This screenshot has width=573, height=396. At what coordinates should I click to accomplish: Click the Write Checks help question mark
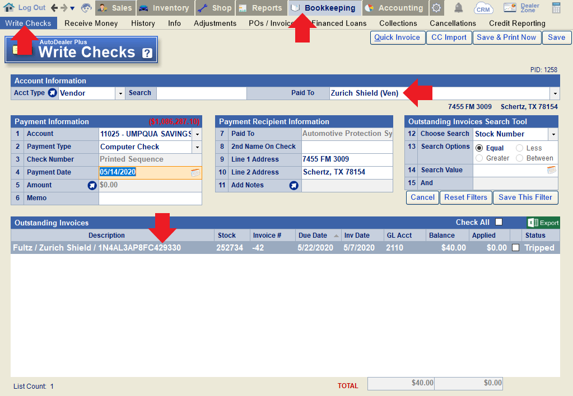(x=147, y=53)
